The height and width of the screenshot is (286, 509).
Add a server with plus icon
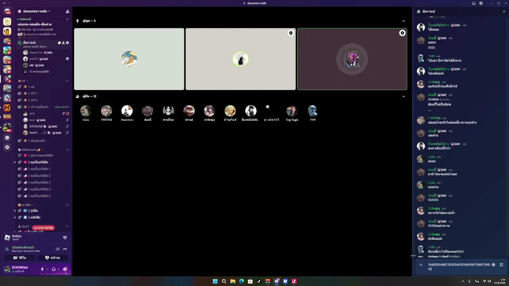7,137
